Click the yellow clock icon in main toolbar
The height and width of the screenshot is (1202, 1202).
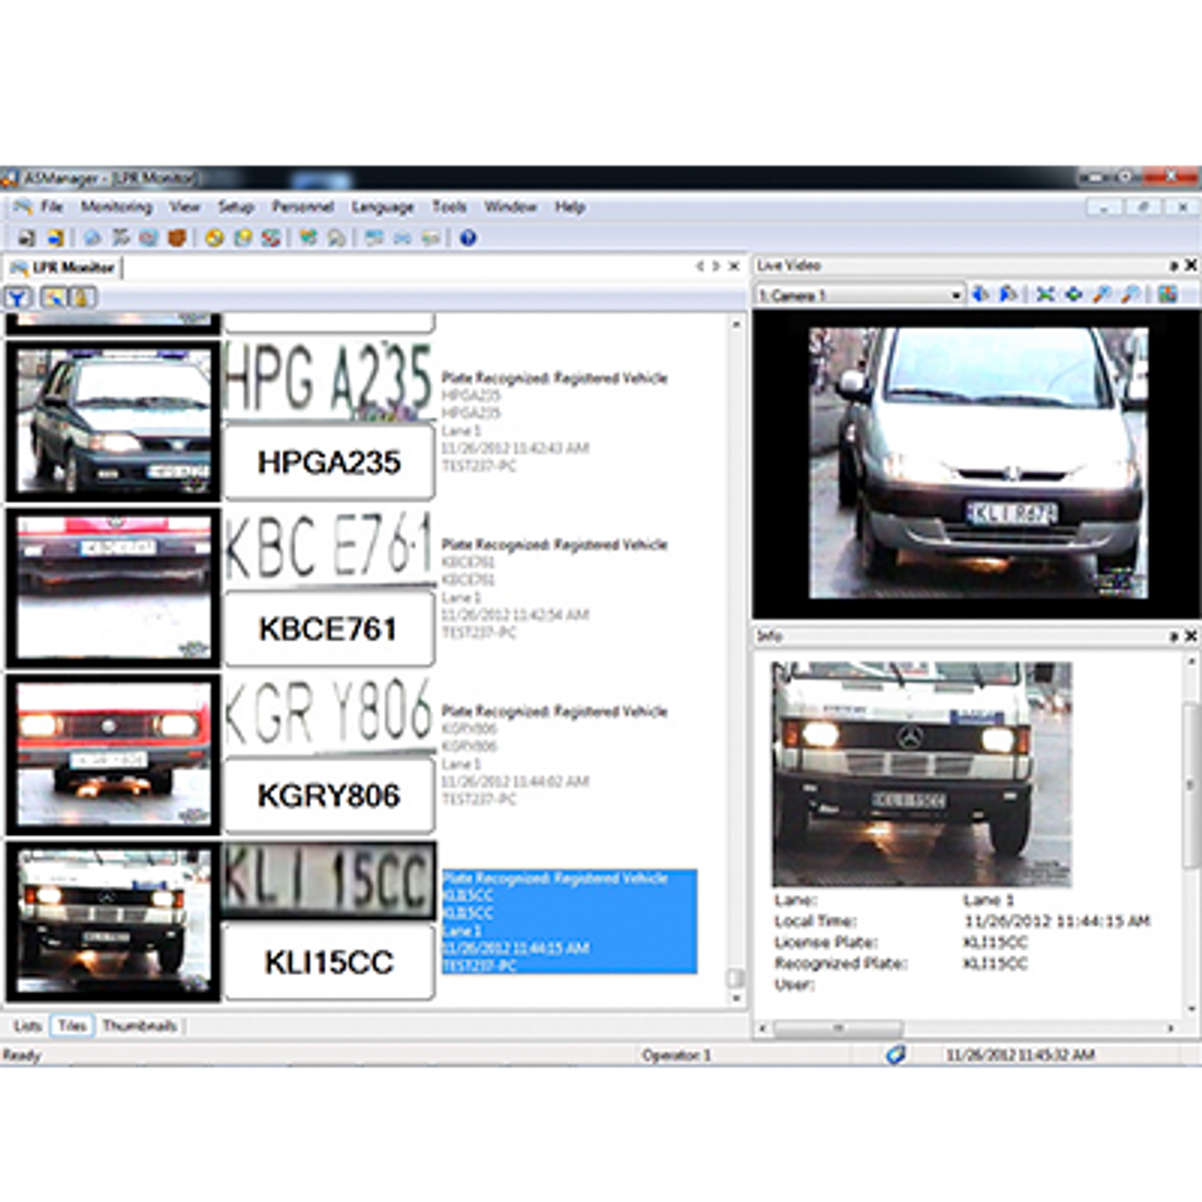coord(214,238)
